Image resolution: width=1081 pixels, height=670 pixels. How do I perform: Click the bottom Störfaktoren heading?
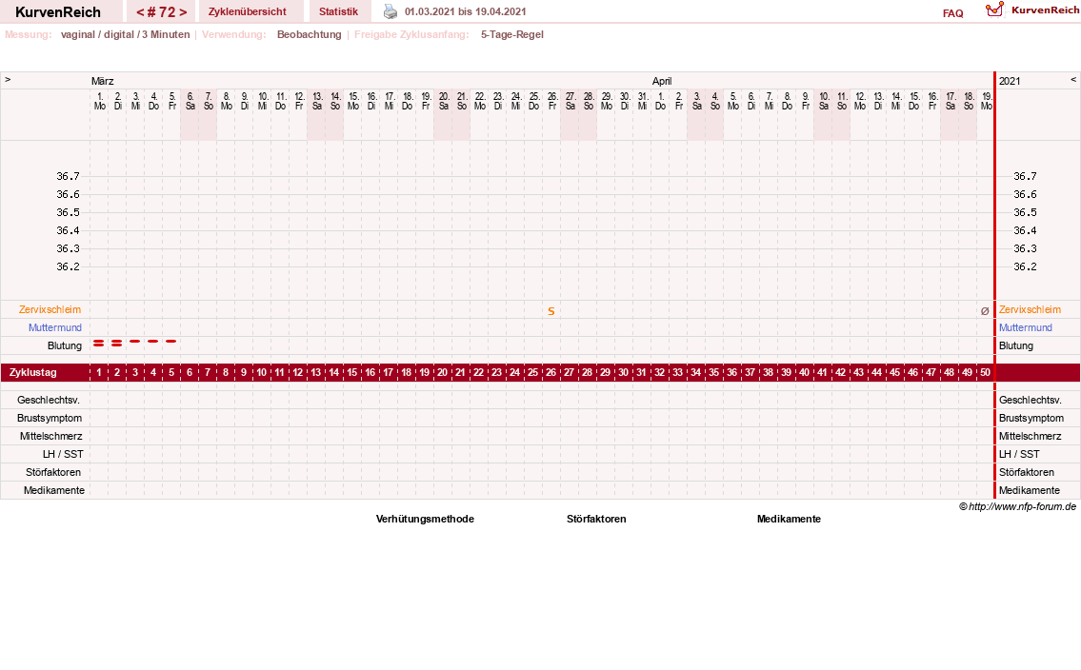click(x=596, y=520)
